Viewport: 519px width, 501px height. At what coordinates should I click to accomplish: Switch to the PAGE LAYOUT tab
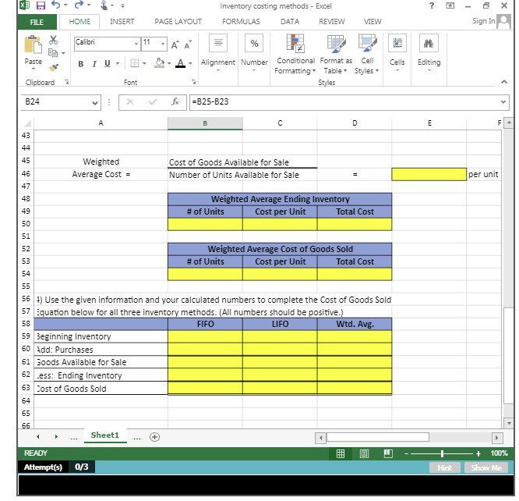click(x=178, y=22)
